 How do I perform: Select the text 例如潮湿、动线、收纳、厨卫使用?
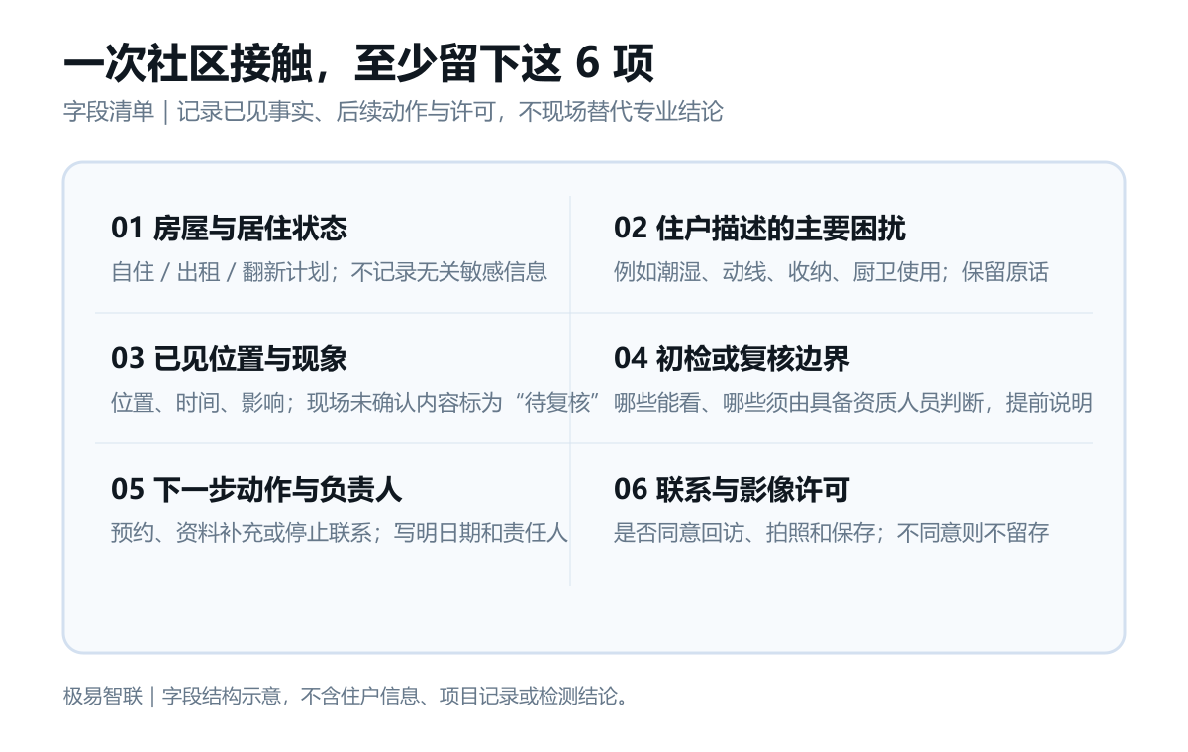[776, 272]
